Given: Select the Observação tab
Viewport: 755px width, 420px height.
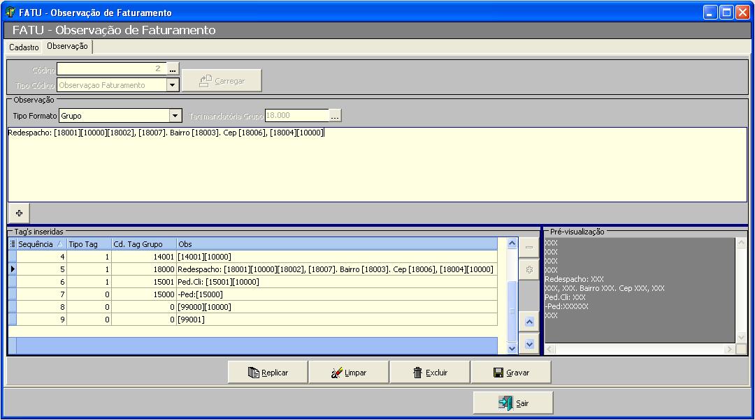Looking at the screenshot, I should point(67,46).
